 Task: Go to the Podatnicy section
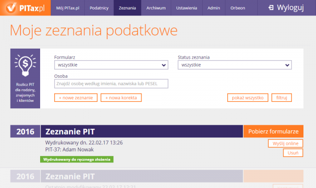[x=99, y=8]
